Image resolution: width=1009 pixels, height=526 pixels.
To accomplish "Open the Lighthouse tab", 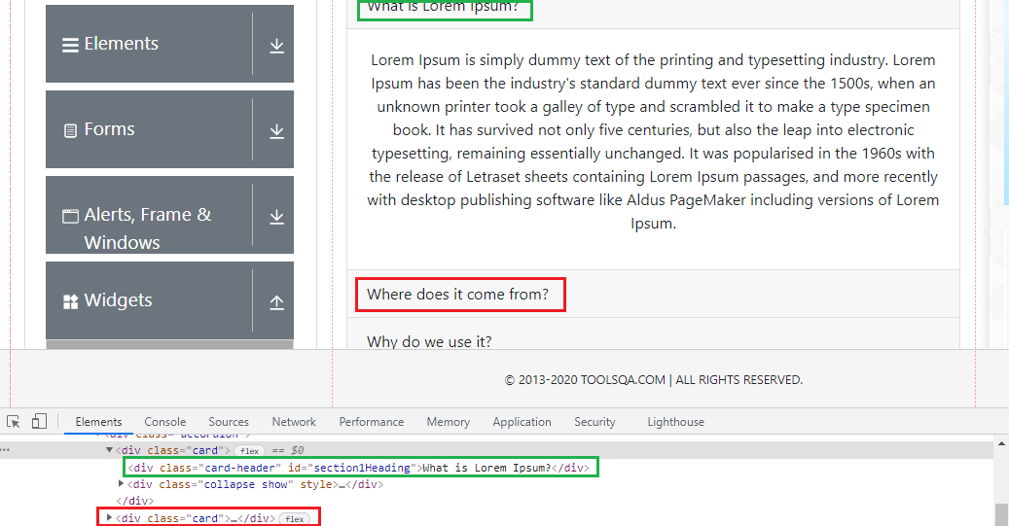I will [x=675, y=422].
